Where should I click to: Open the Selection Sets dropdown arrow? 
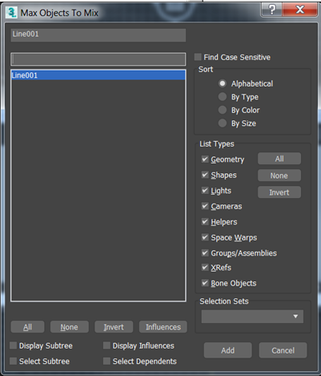[295, 317]
